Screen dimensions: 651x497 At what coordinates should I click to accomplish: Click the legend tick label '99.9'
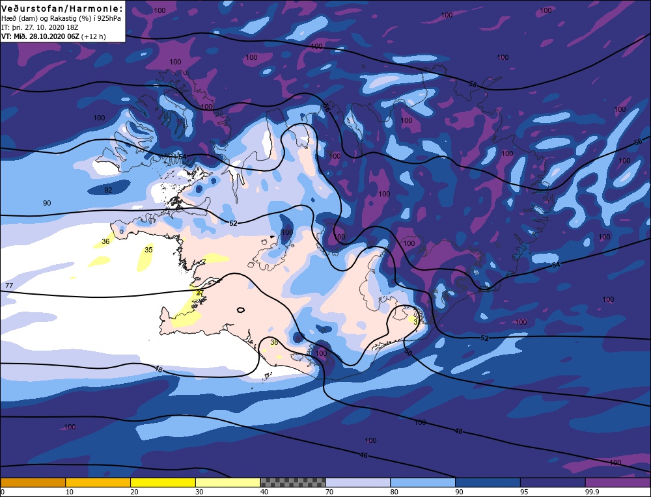click(591, 492)
